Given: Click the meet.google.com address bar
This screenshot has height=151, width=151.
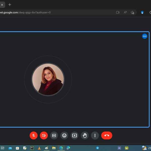Looking at the screenshot, I should (50, 12).
